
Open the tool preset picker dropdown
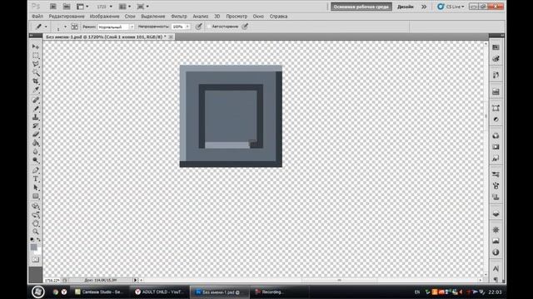tap(46, 27)
